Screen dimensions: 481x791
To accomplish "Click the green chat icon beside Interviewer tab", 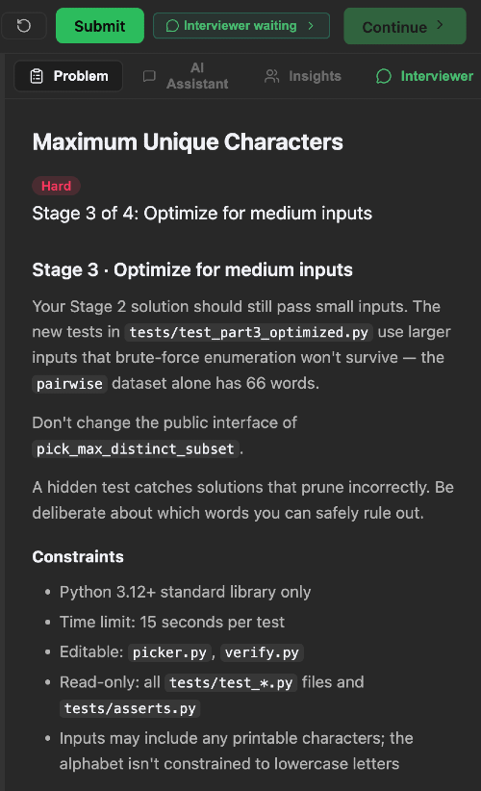I will (384, 76).
